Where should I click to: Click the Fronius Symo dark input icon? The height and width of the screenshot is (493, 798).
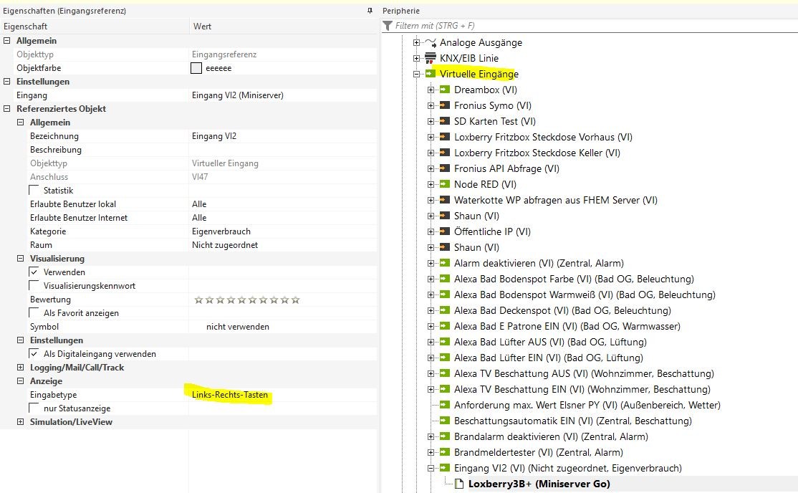pyautogui.click(x=445, y=105)
